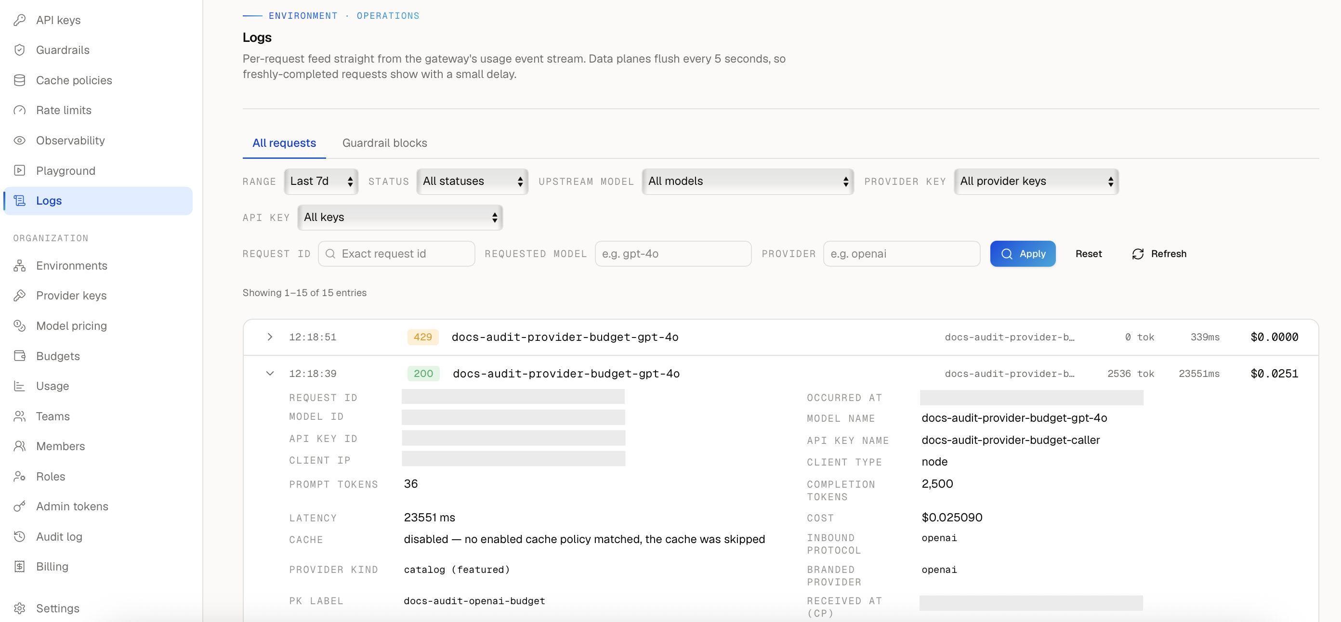Click the 23551ms latency in the row header

(x=1199, y=373)
